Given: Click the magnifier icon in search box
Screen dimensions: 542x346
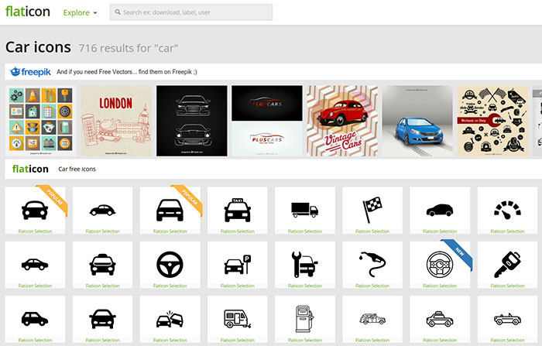Looking at the screenshot, I should coord(118,12).
